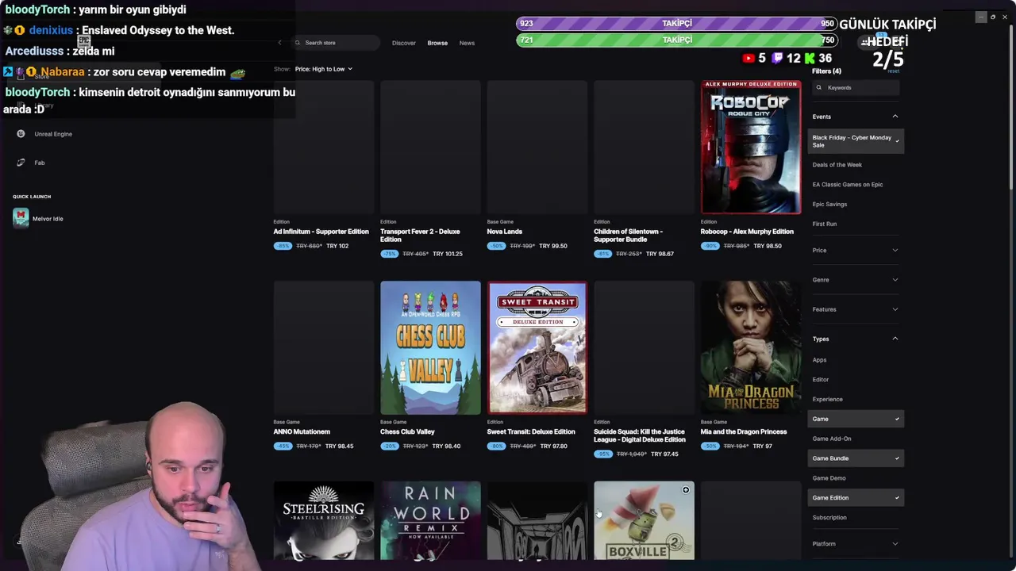Click the TRY 98.45 price text
1016x571 pixels.
coord(340,446)
